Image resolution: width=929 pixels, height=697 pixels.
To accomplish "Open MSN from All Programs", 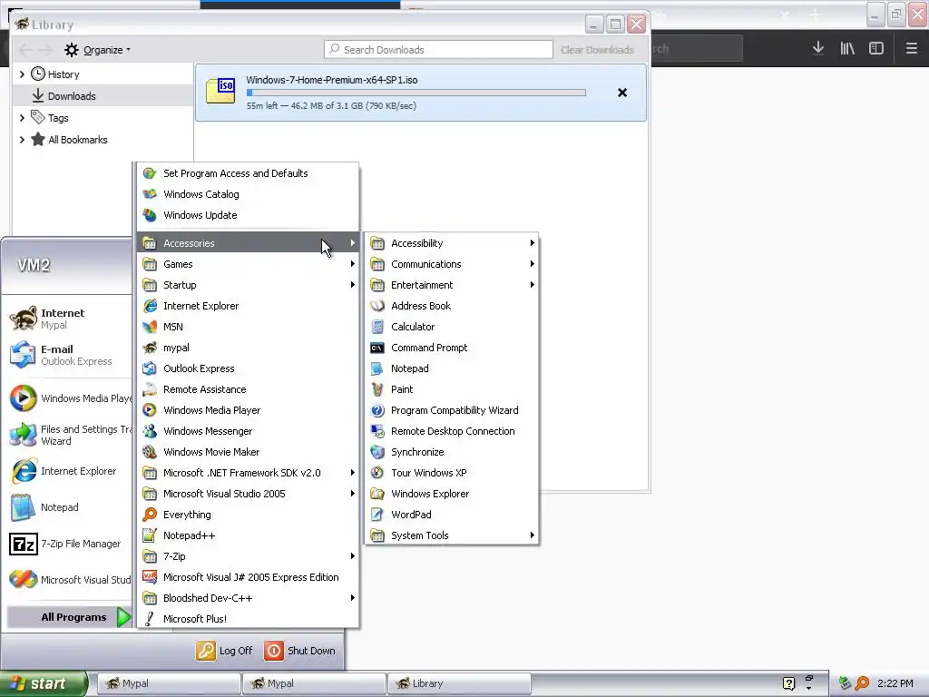I will (x=248, y=327).
